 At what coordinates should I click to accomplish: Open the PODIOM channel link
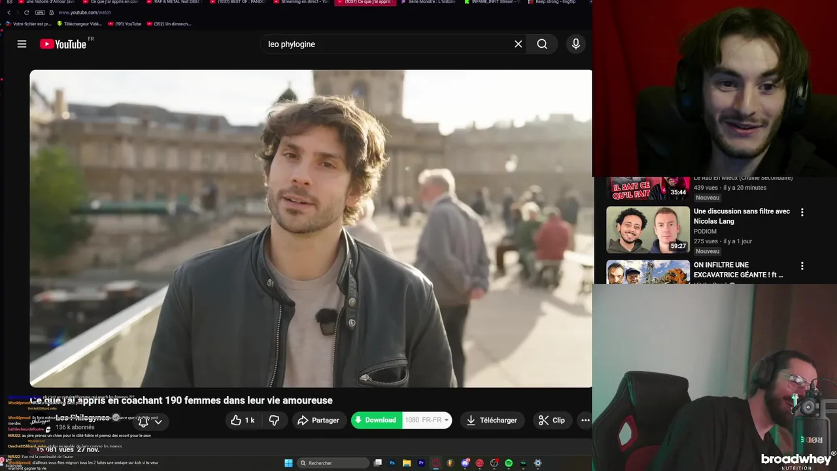coord(706,231)
